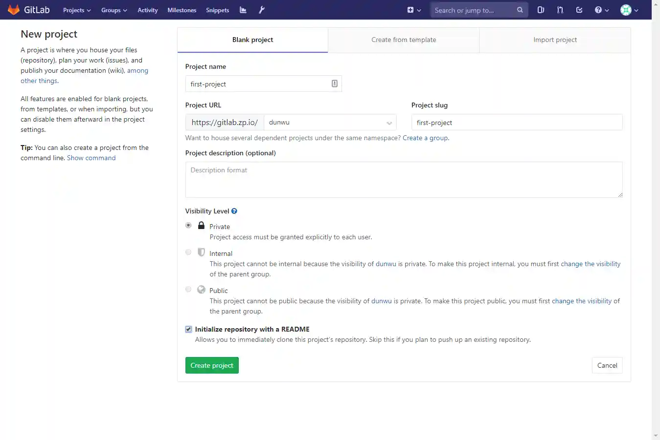
Task: Click the Show command link
Action: (x=91, y=158)
